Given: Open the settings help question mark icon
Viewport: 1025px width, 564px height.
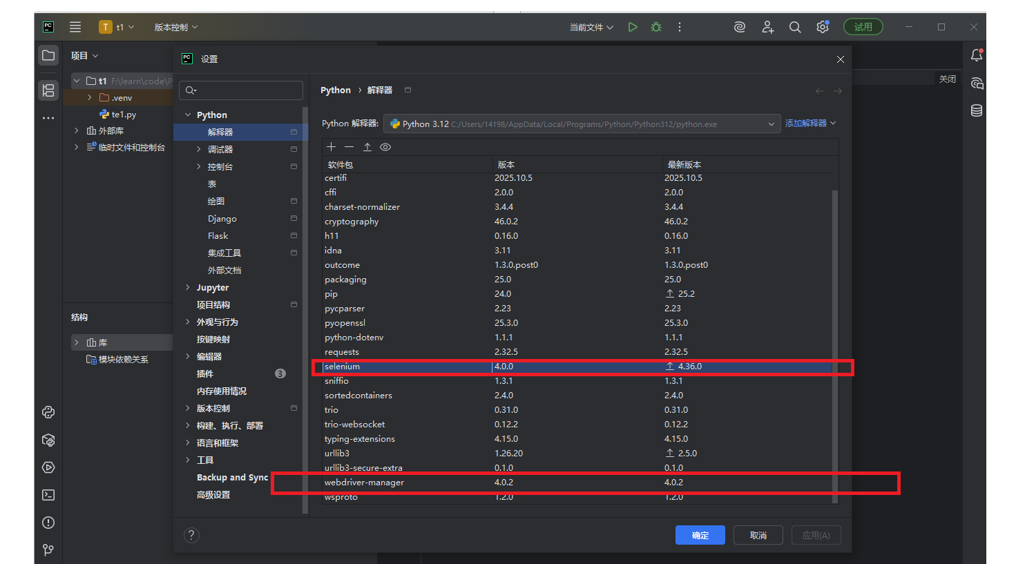Looking at the screenshot, I should tap(192, 535).
